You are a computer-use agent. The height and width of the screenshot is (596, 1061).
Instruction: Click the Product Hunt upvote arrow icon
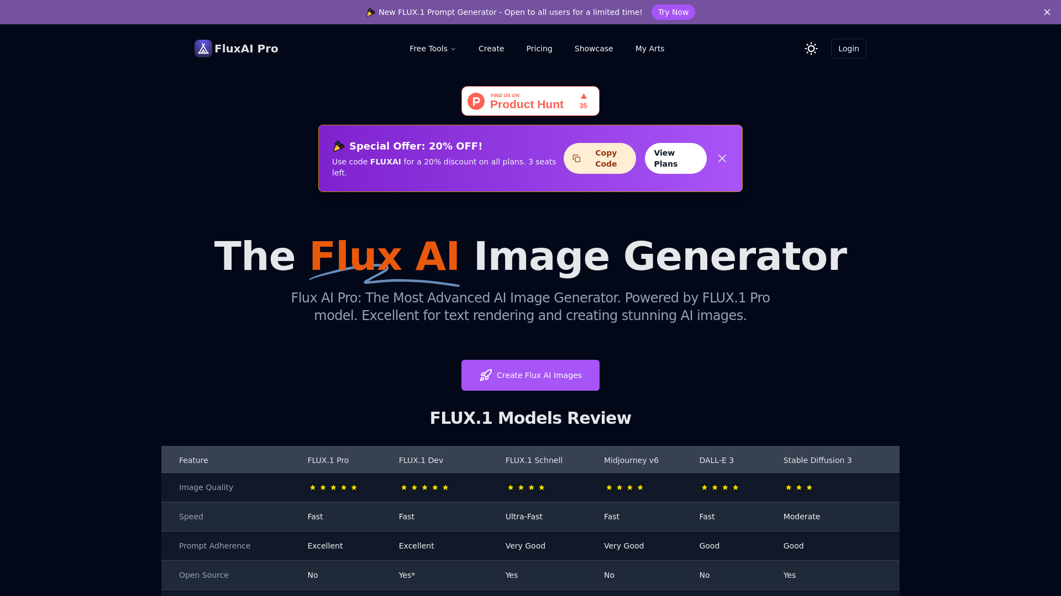click(583, 96)
